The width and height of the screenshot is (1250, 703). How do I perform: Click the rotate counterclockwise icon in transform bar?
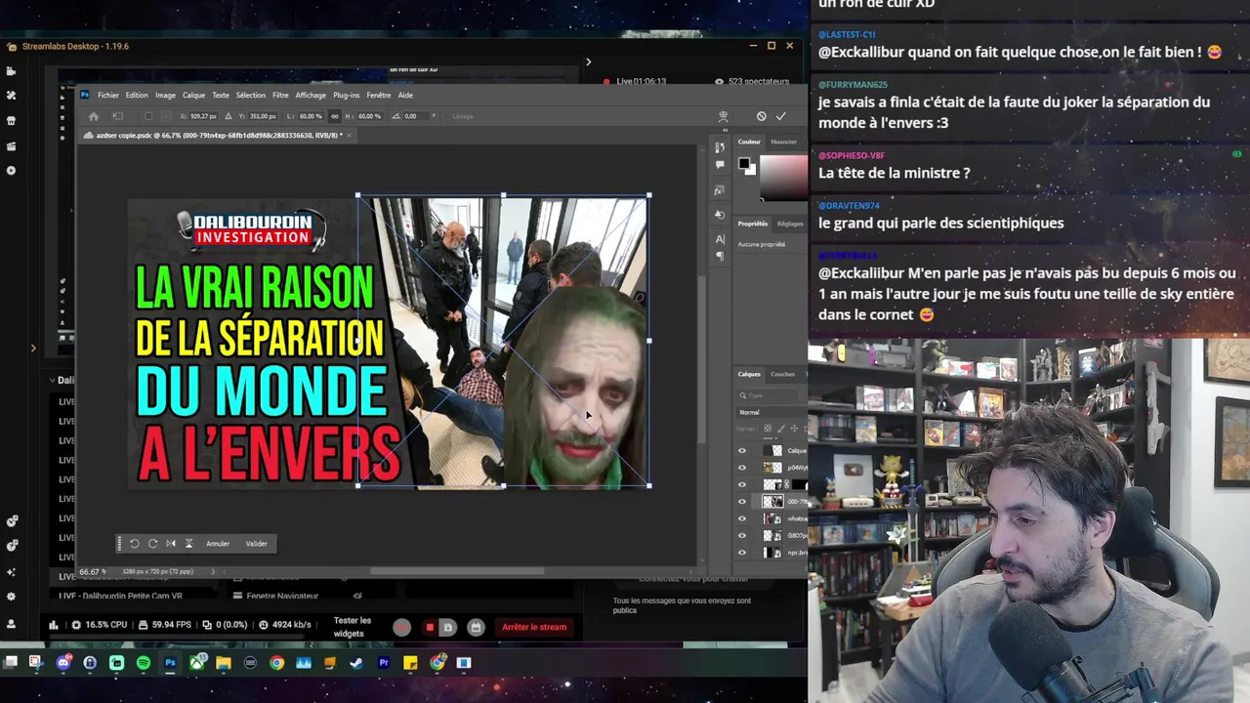coord(135,544)
